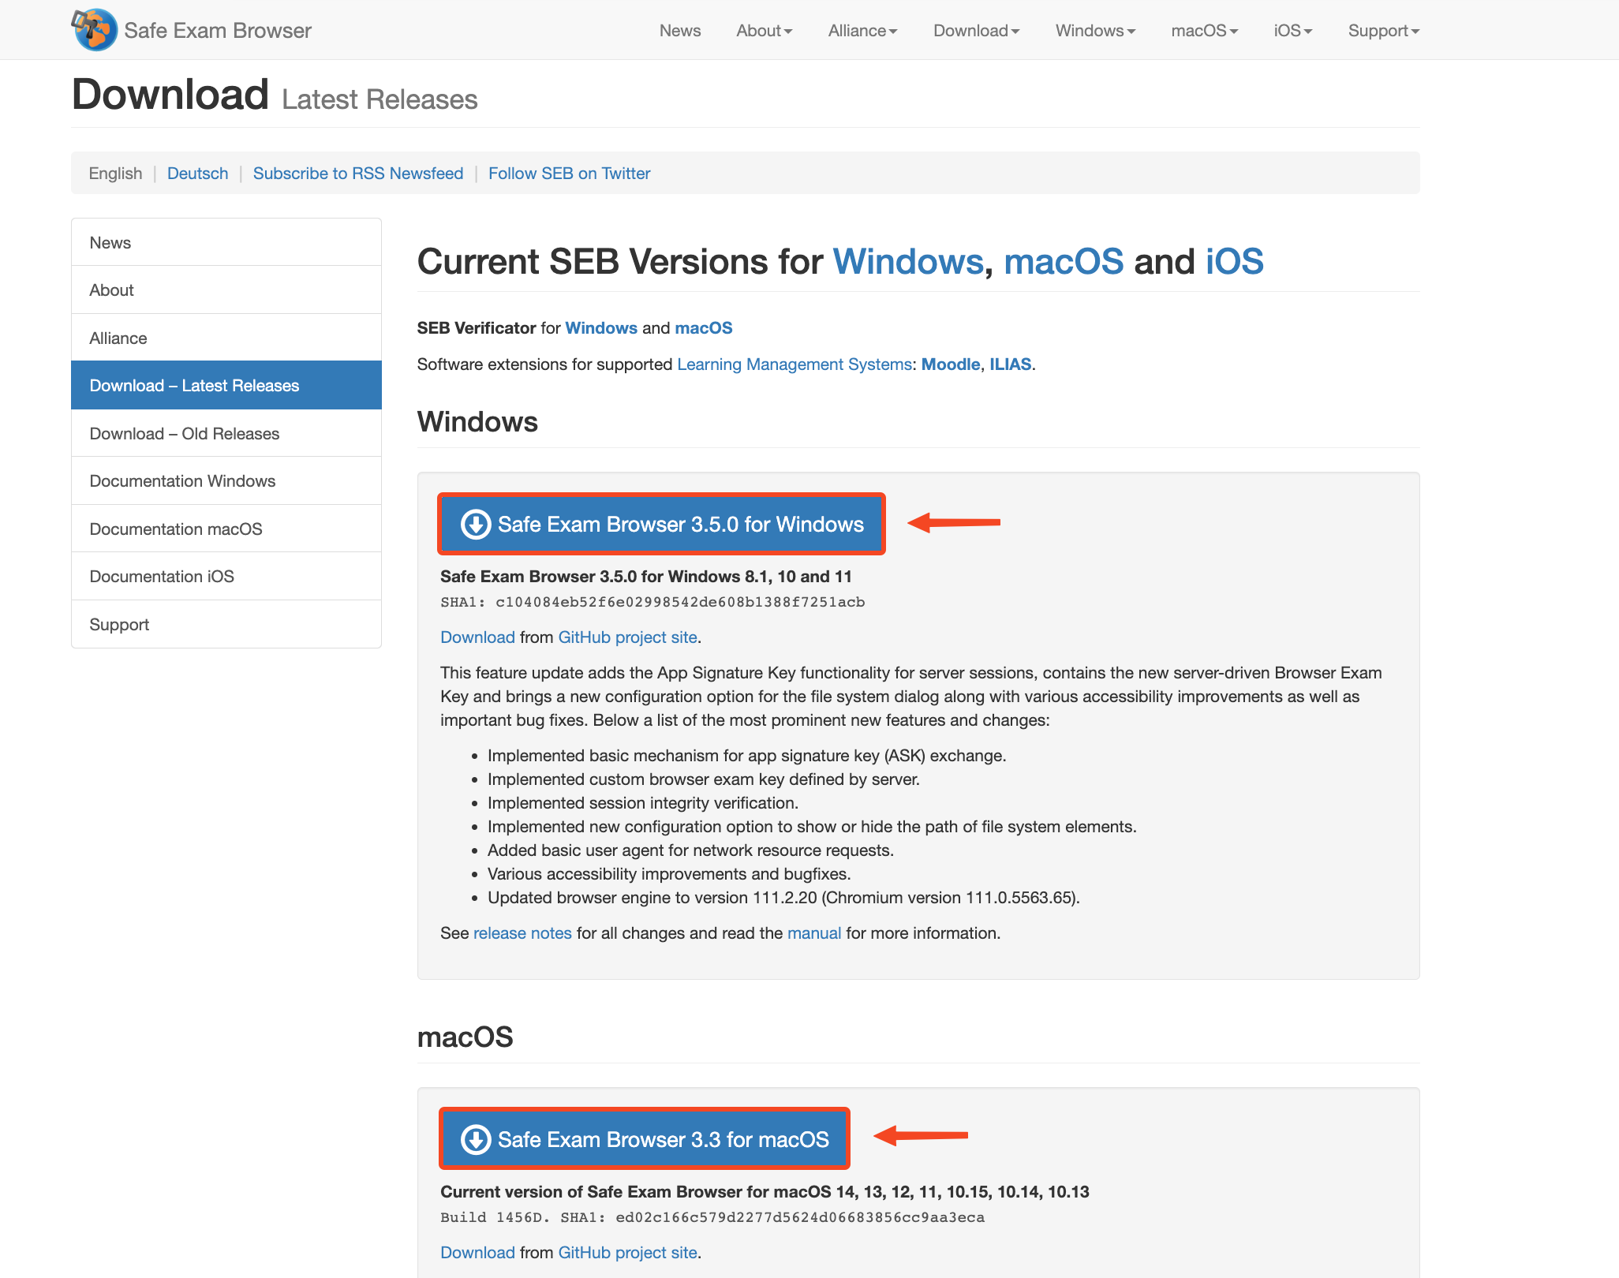
Task: Open the release notes link
Action: (522, 933)
